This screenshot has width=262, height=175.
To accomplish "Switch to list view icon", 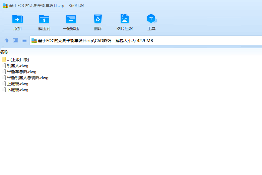I will tap(24, 40).
